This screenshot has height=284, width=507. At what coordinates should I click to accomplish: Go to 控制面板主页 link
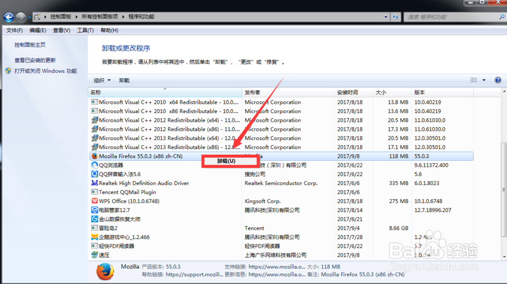point(30,45)
